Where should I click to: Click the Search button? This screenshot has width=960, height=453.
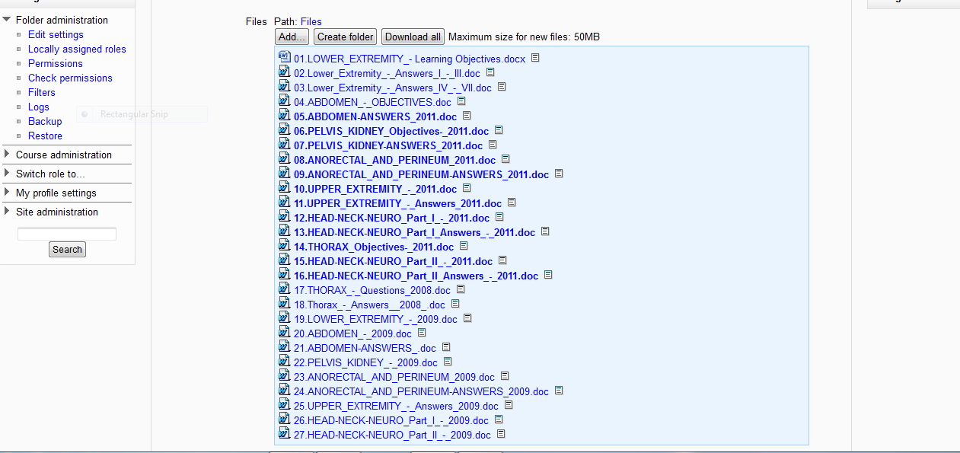click(x=67, y=250)
